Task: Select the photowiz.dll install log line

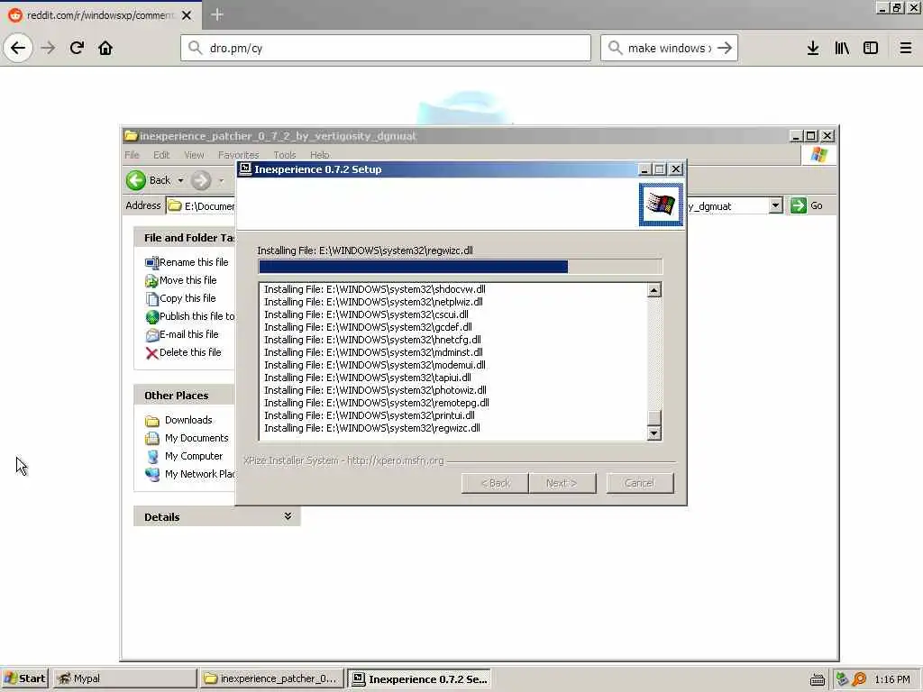Action: 375,390
